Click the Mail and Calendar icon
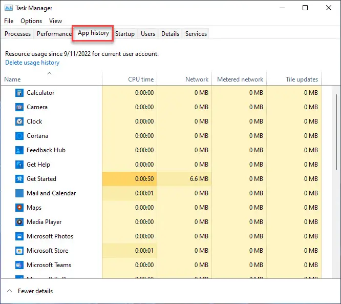This screenshot has height=304, width=341. 19,193
